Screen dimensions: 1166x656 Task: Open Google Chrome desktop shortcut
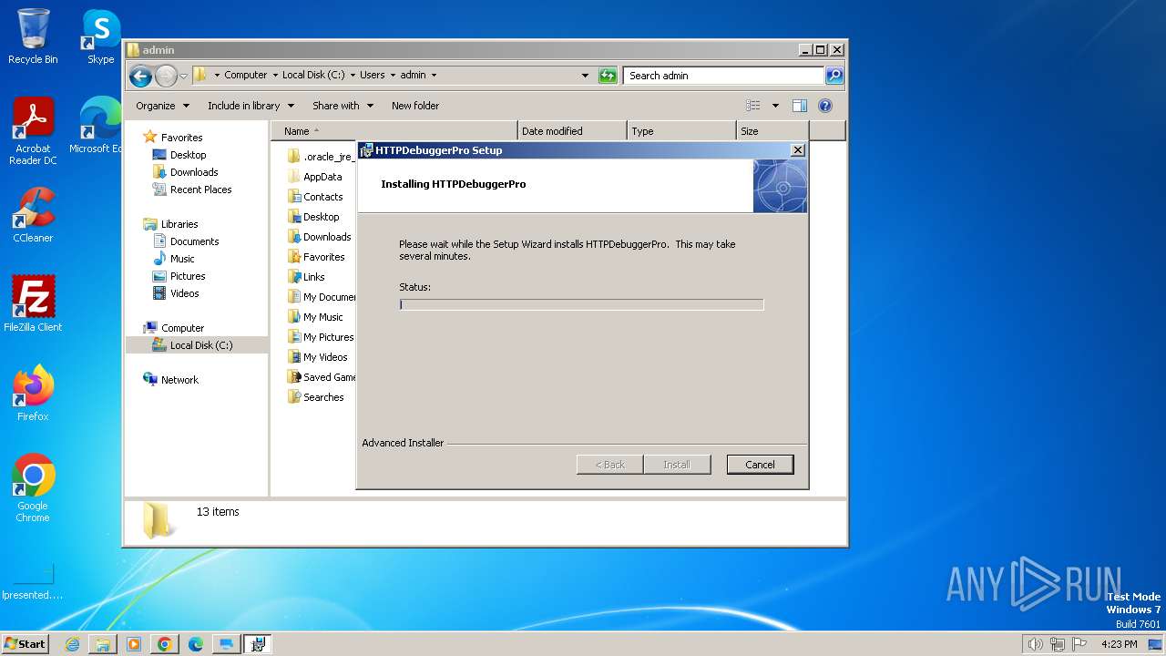pos(33,488)
